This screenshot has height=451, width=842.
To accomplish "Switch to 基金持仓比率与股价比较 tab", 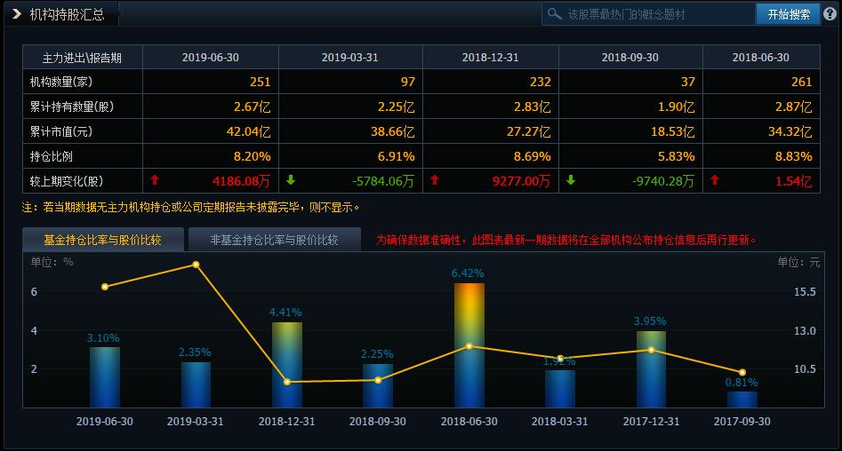I will (102, 240).
